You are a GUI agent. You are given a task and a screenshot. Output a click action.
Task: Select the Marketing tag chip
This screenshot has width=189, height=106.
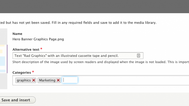pos(47,80)
